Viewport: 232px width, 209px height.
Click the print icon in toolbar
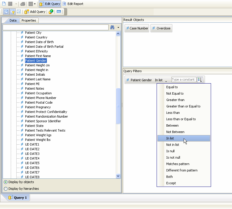[x=23, y=4]
